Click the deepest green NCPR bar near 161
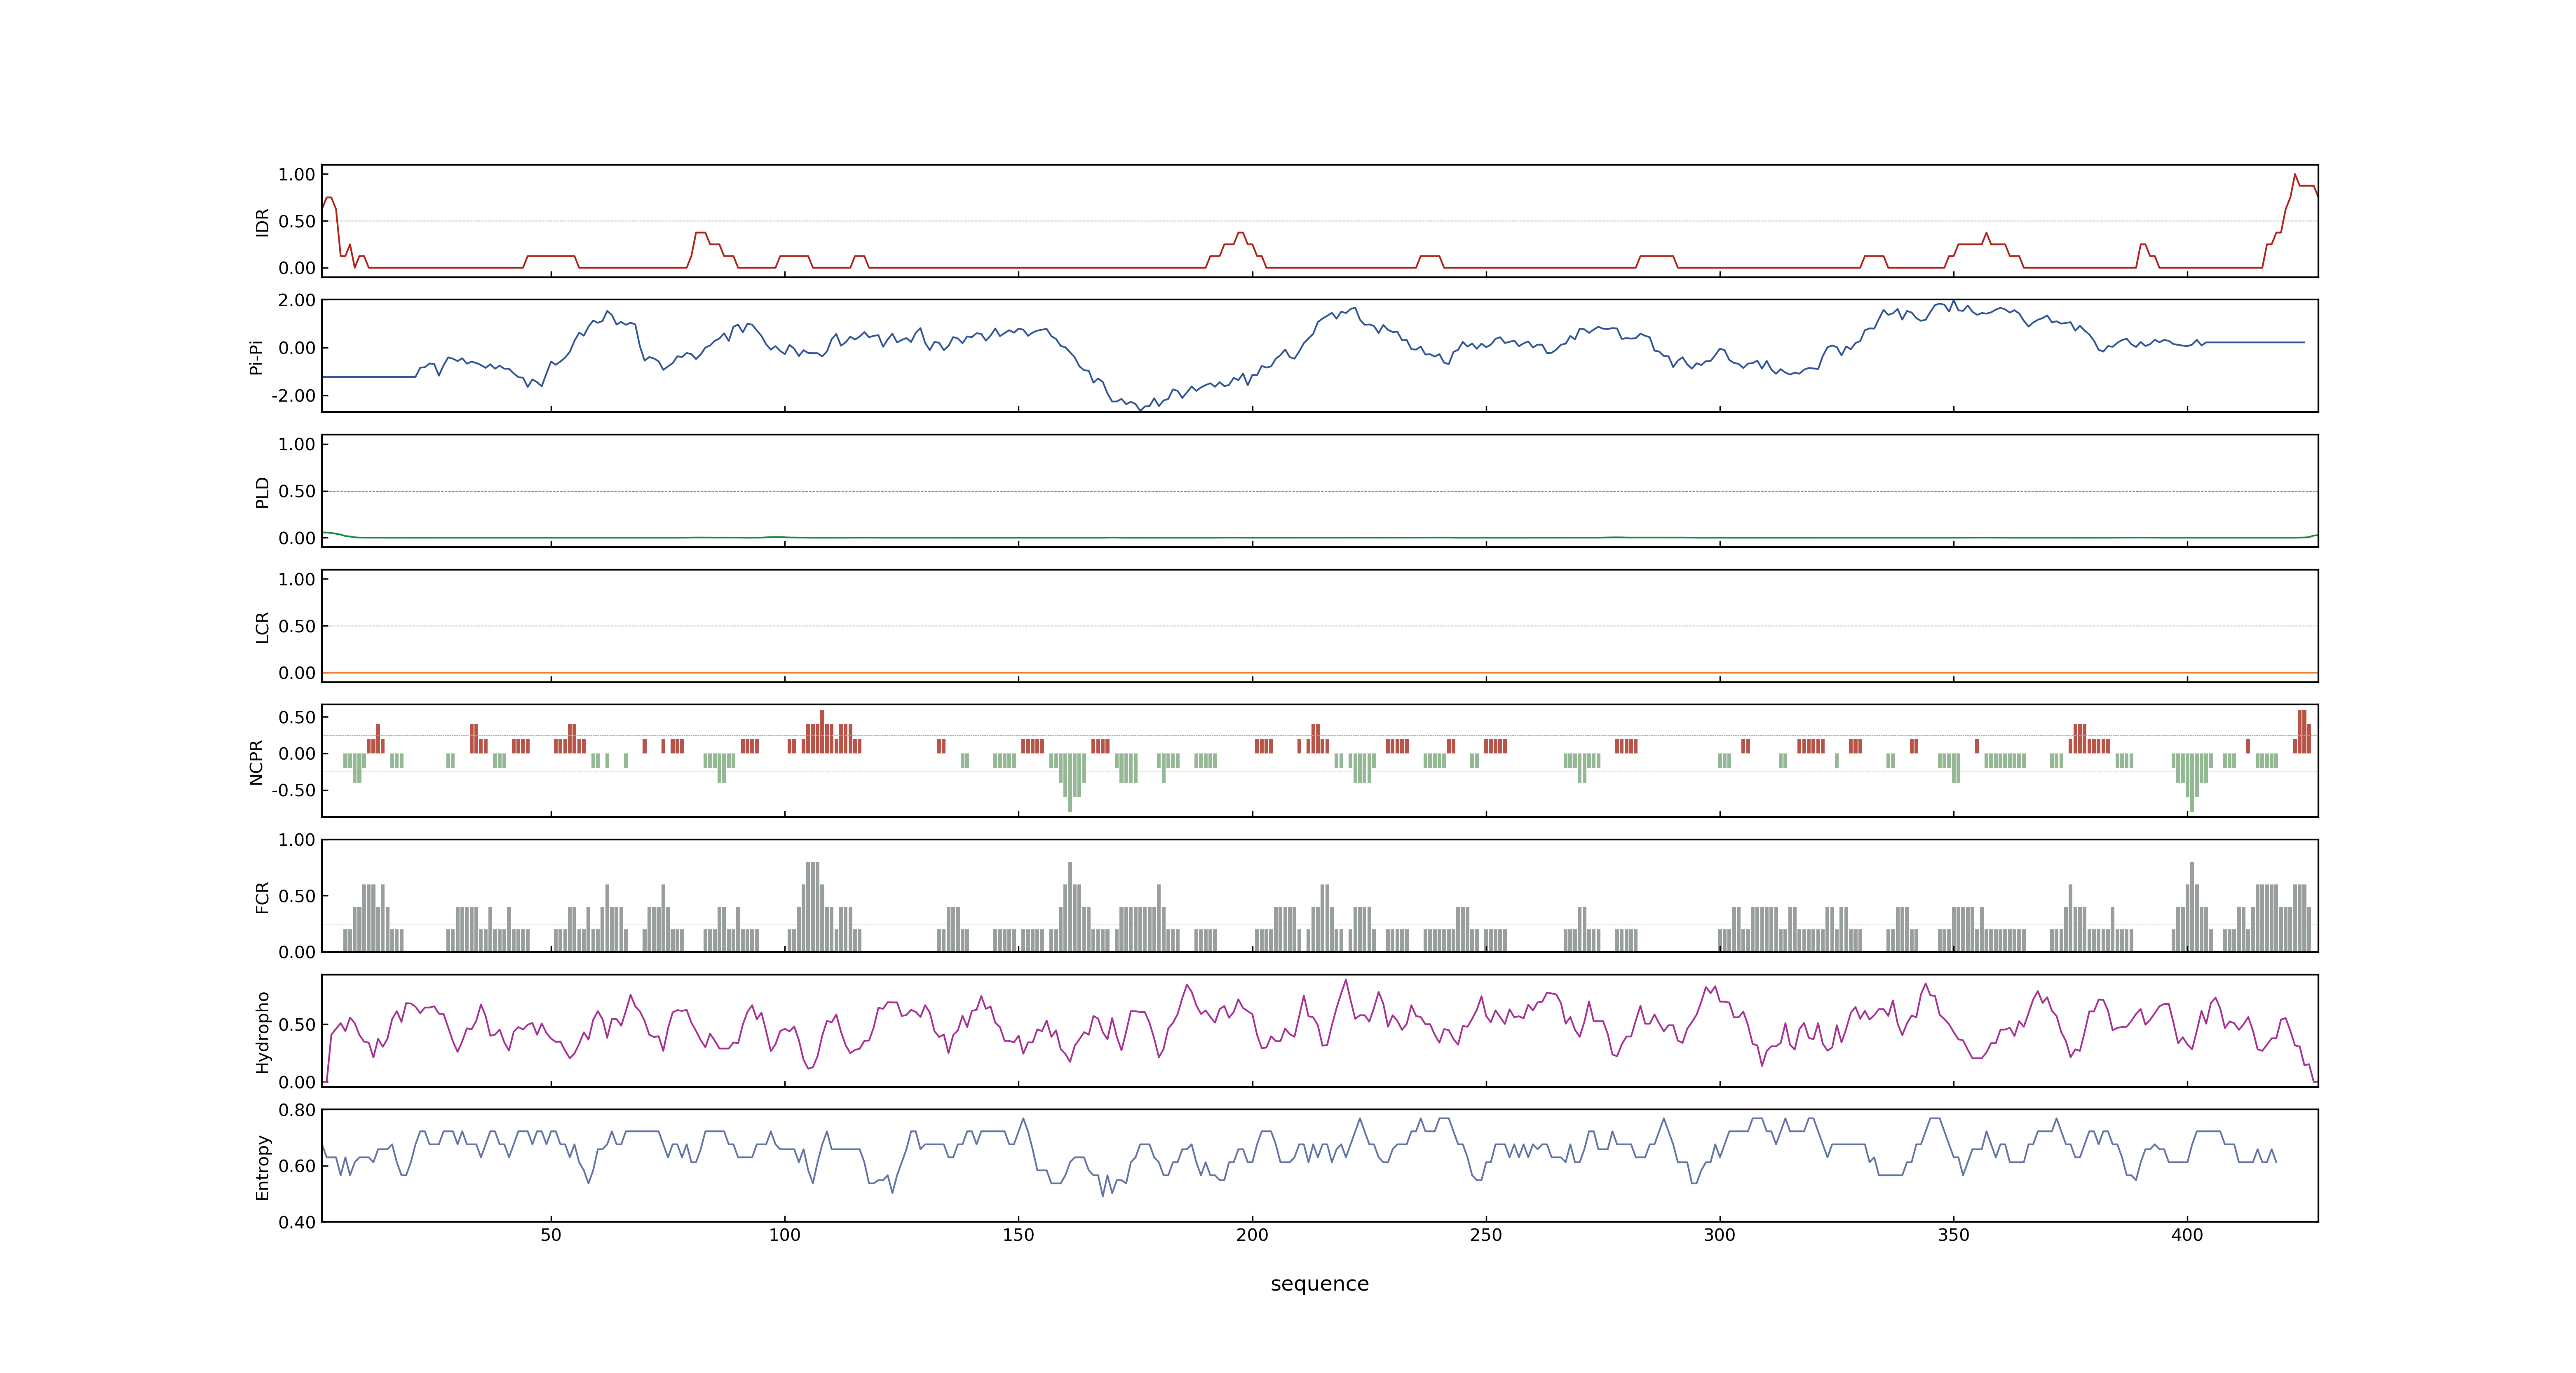The height and width of the screenshot is (1373, 2576). pyautogui.click(x=1070, y=782)
